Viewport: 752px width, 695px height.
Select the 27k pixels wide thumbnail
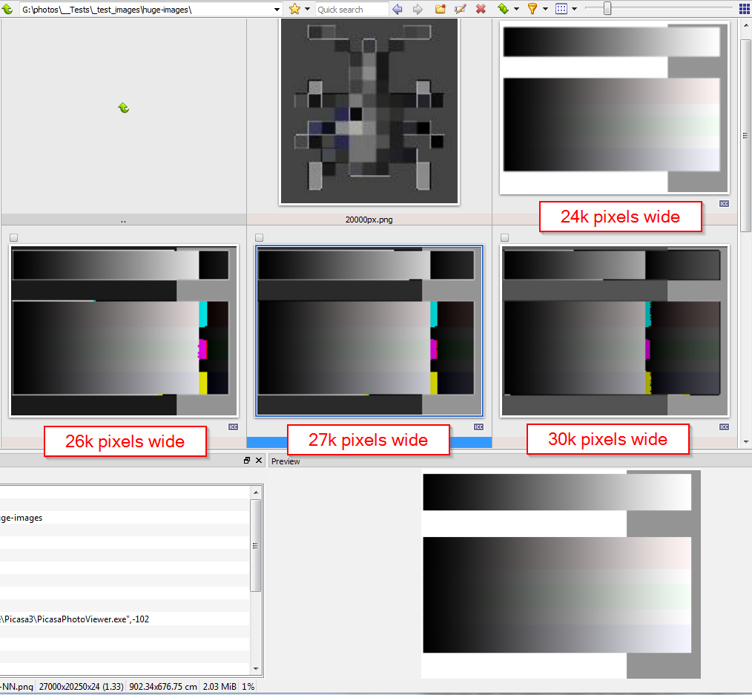[369, 331]
